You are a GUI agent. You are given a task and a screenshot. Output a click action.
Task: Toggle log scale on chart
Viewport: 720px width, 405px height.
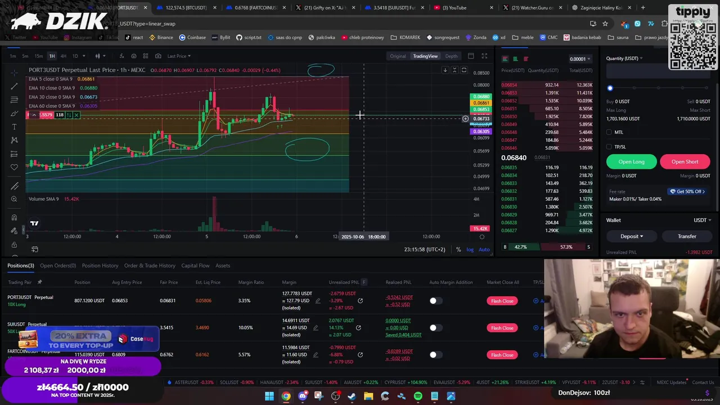470,249
